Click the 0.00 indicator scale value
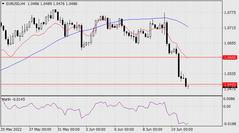 (227, 107)
